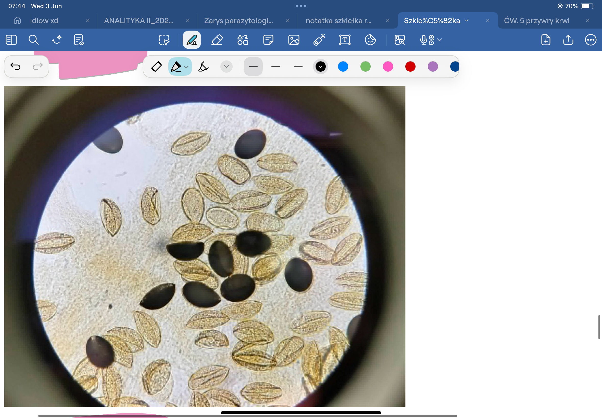The width and height of the screenshot is (602, 418).
Task: Go to the home library
Action: [x=17, y=20]
